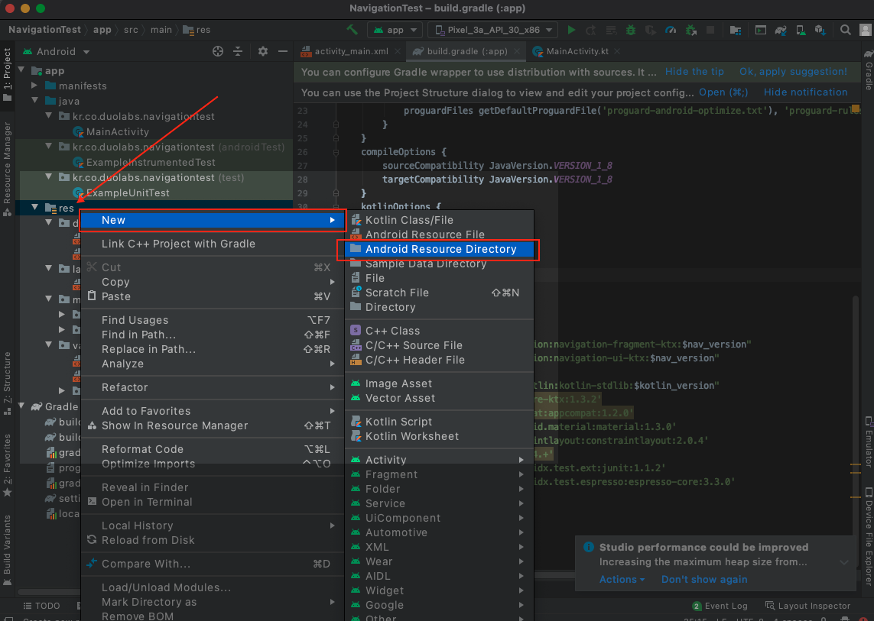
Task: Open the TODO tool window
Action: pos(42,606)
